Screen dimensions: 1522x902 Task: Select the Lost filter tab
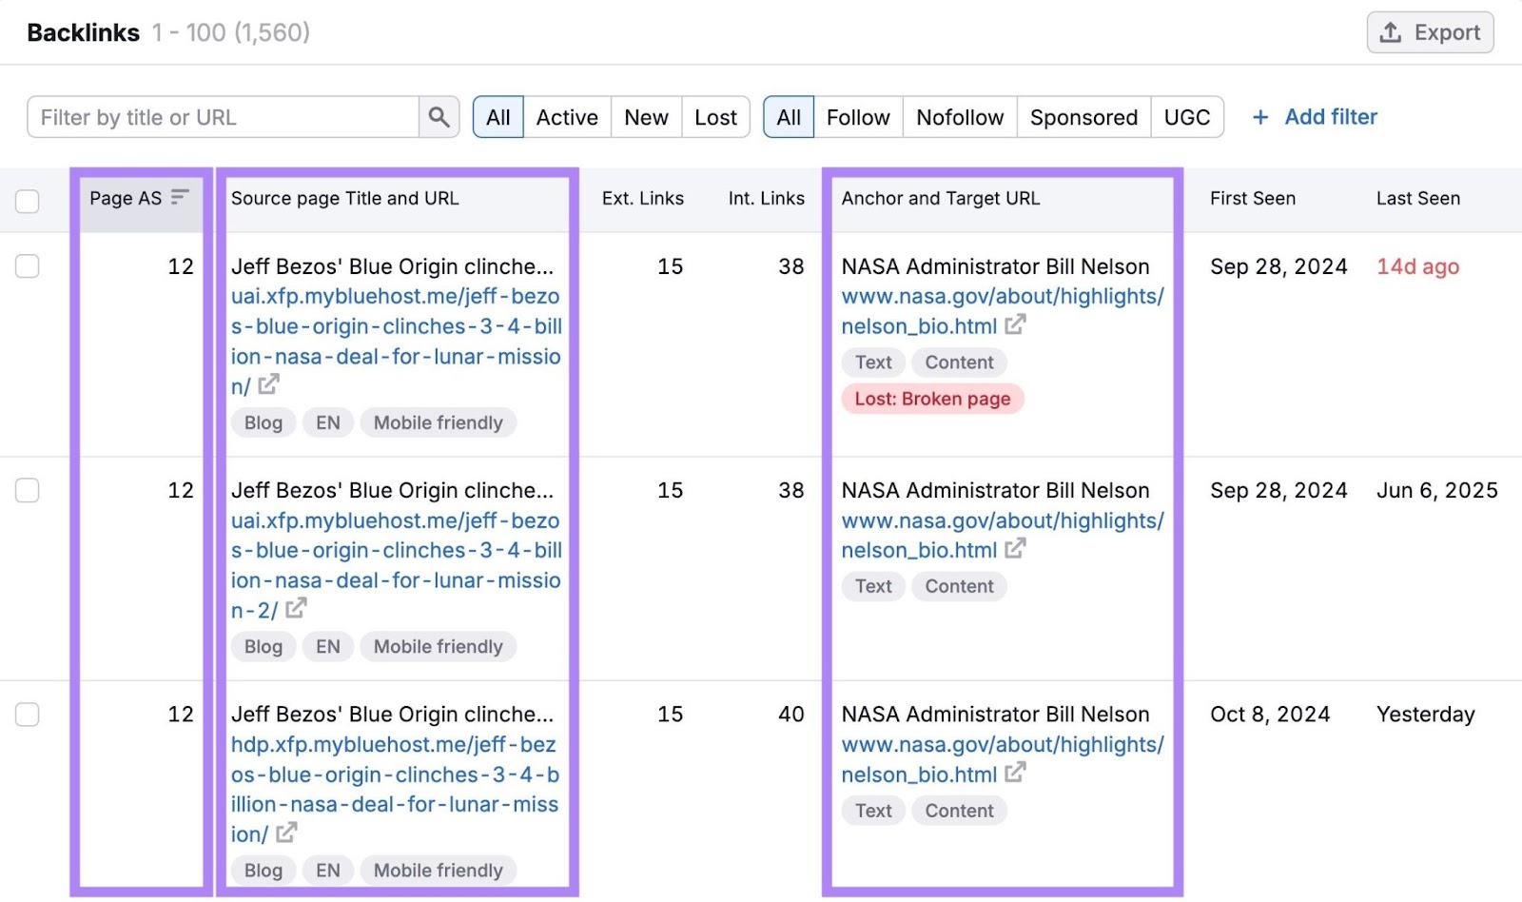[x=715, y=117]
